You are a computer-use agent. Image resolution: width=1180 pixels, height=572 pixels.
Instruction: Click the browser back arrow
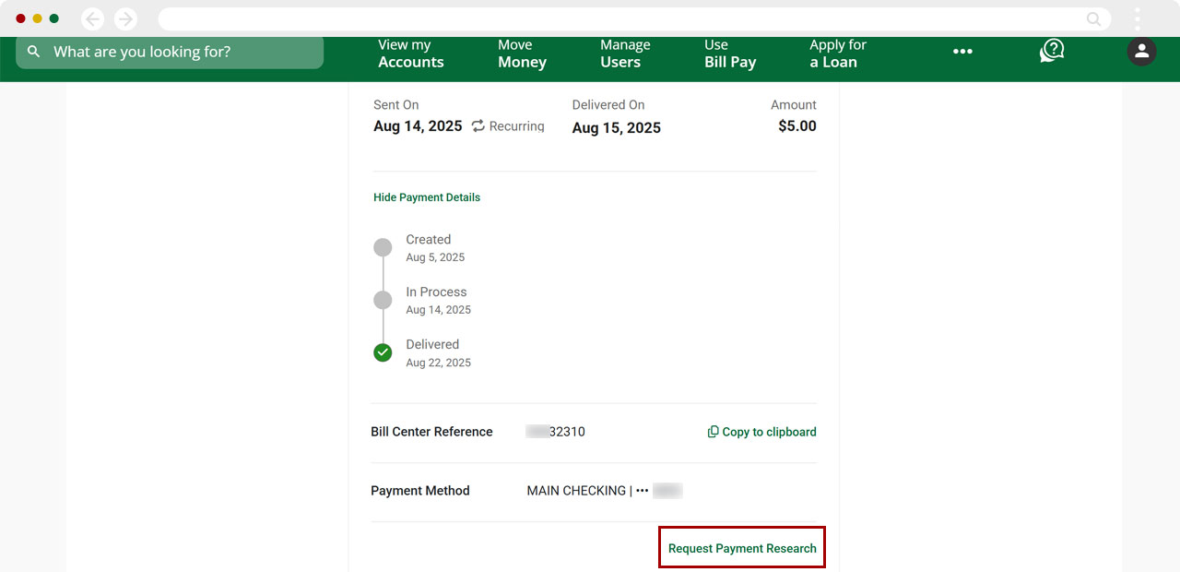(92, 18)
